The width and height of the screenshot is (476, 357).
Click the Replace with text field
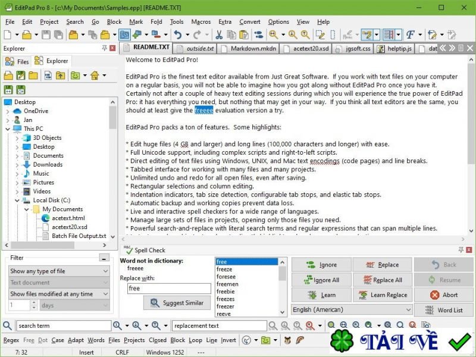click(x=169, y=289)
